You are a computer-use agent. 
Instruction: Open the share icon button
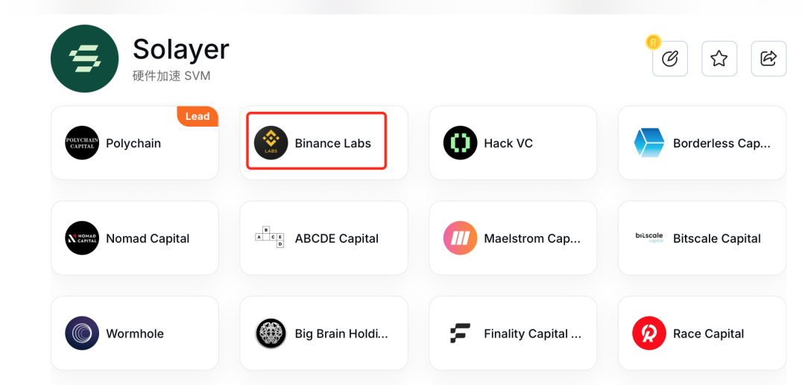(768, 59)
